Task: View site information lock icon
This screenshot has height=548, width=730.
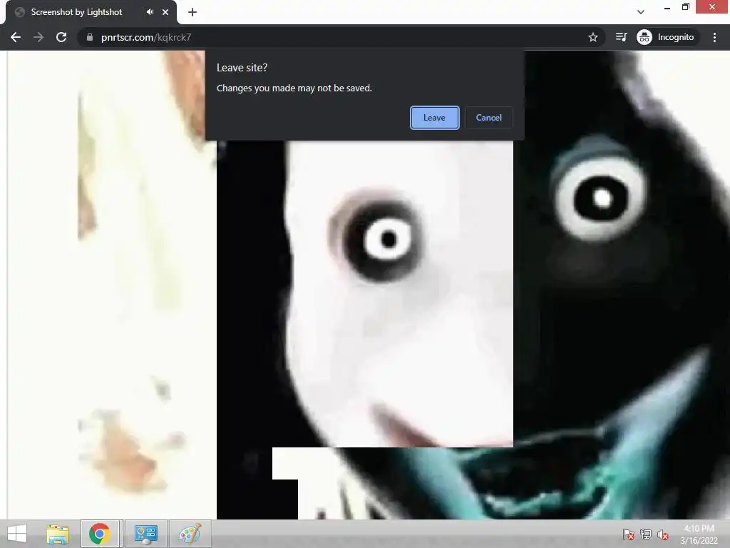Action: click(x=90, y=37)
